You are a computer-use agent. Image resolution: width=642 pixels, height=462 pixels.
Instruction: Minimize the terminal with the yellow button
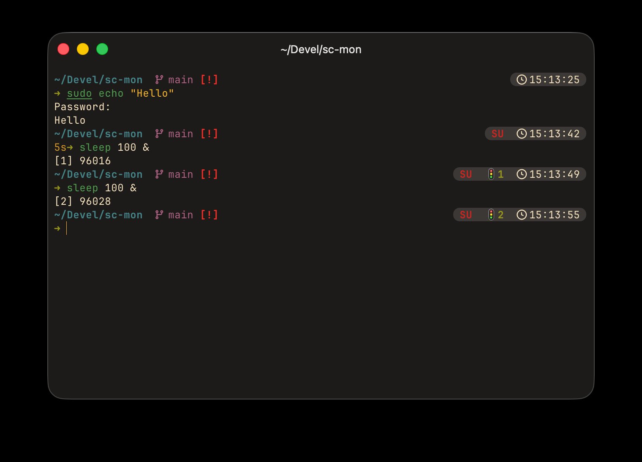pos(83,49)
